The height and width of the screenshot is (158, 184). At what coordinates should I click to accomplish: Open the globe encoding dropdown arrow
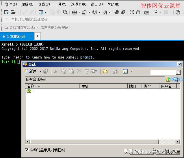coord(99,12)
